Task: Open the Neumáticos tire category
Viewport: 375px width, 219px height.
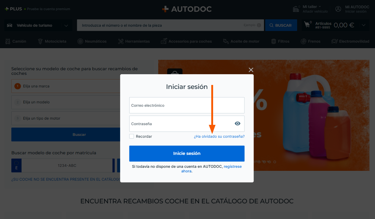Action: tap(92, 41)
